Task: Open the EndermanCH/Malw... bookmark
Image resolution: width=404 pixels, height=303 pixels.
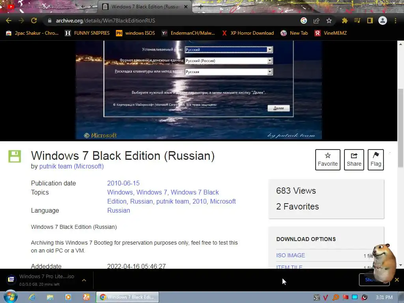Action: tap(188, 33)
